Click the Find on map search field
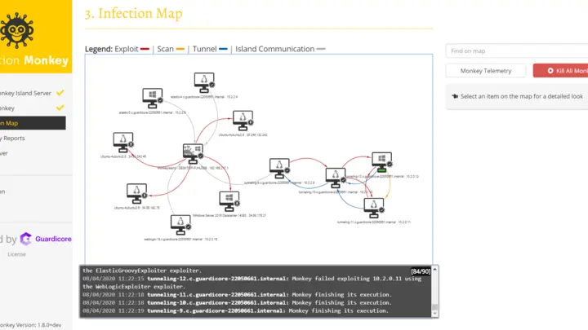Image resolution: width=588 pixels, height=330 pixels. pyautogui.click(x=516, y=51)
